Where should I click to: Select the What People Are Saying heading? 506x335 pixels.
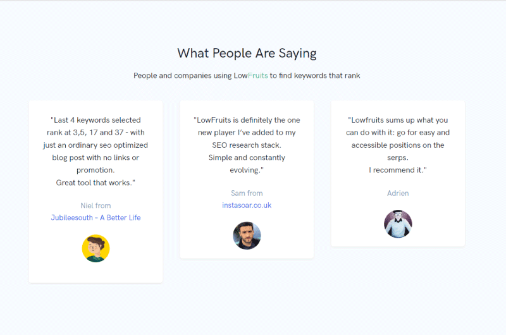(247, 53)
